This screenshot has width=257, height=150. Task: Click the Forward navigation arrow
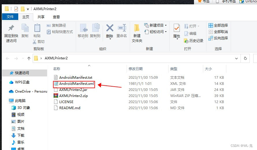point(16,58)
